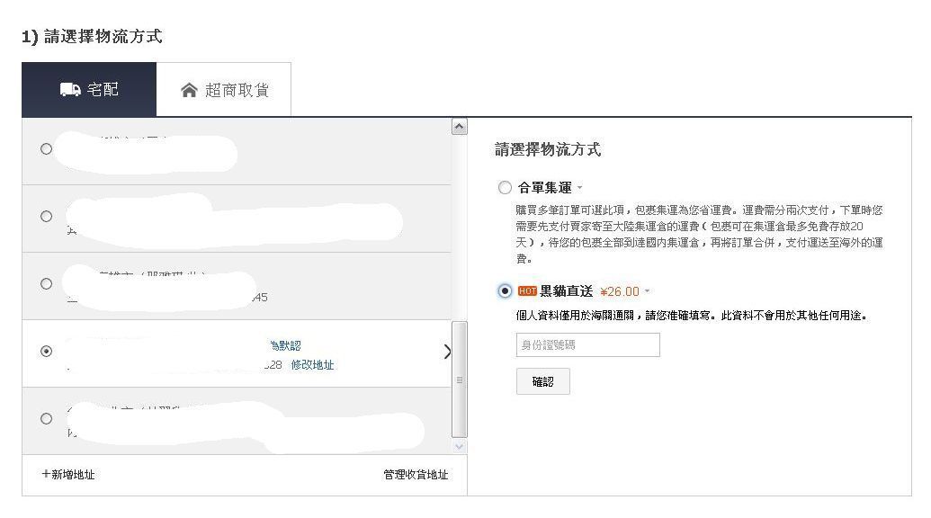931x518 pixels.
Task: Switch to the 宅配 home delivery tab
Action: tap(89, 90)
